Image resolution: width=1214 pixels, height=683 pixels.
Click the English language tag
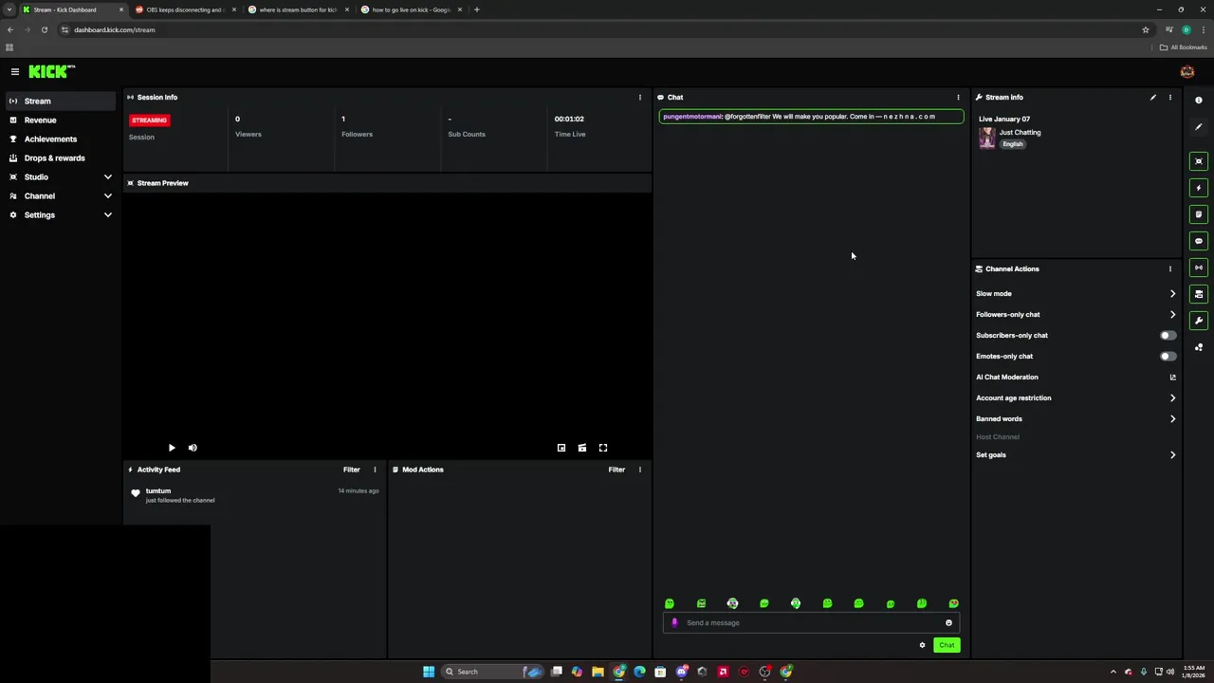pos(1013,144)
